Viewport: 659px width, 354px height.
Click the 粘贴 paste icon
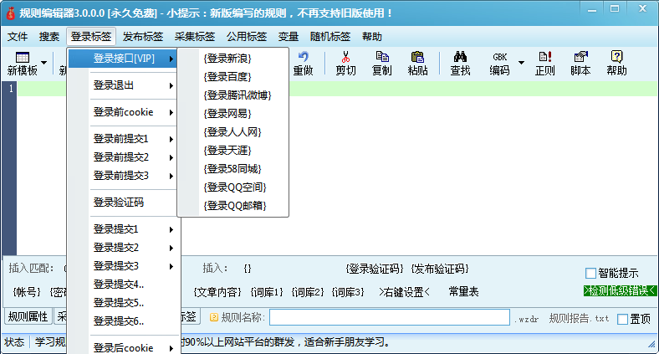pos(417,57)
